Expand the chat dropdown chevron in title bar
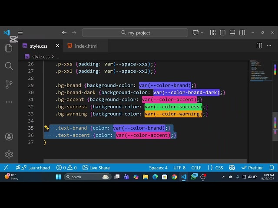Image resolution: width=278 pixels, height=208 pixels. click(202, 33)
